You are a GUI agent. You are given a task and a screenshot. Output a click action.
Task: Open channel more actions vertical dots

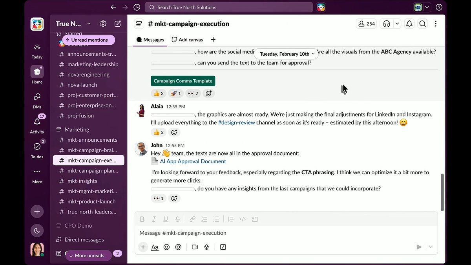tap(436, 24)
